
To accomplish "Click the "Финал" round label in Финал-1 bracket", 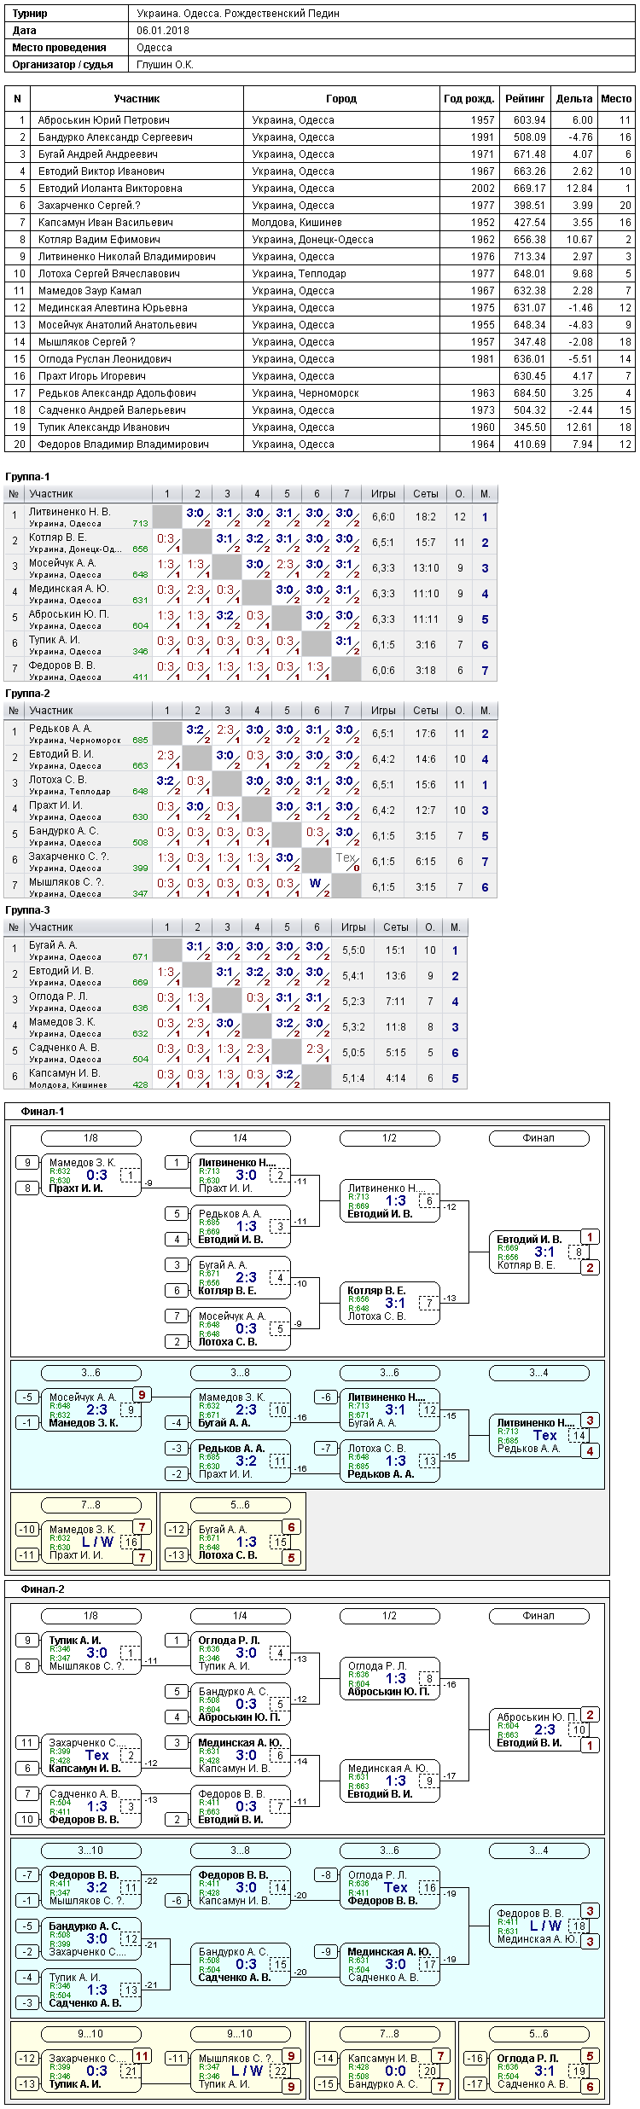I will (x=538, y=1138).
